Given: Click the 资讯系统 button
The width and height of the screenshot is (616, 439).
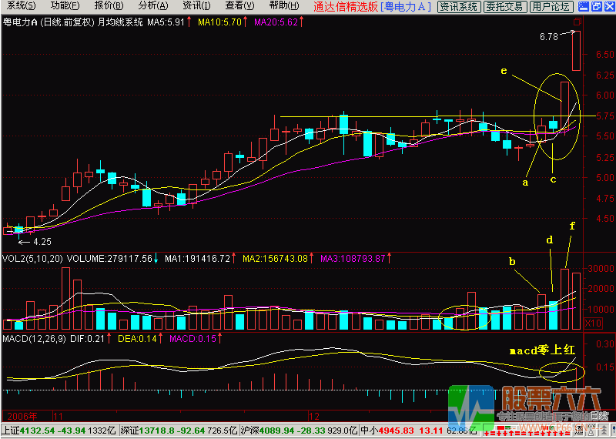Looking at the screenshot, I should point(458,7).
